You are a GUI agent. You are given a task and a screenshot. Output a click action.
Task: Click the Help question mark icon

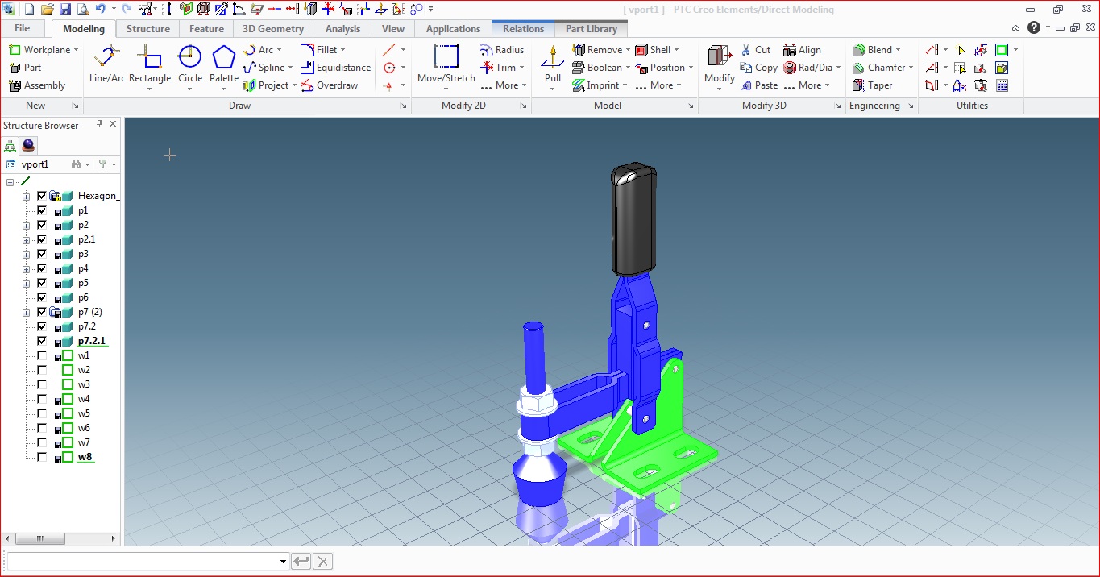[1034, 27]
